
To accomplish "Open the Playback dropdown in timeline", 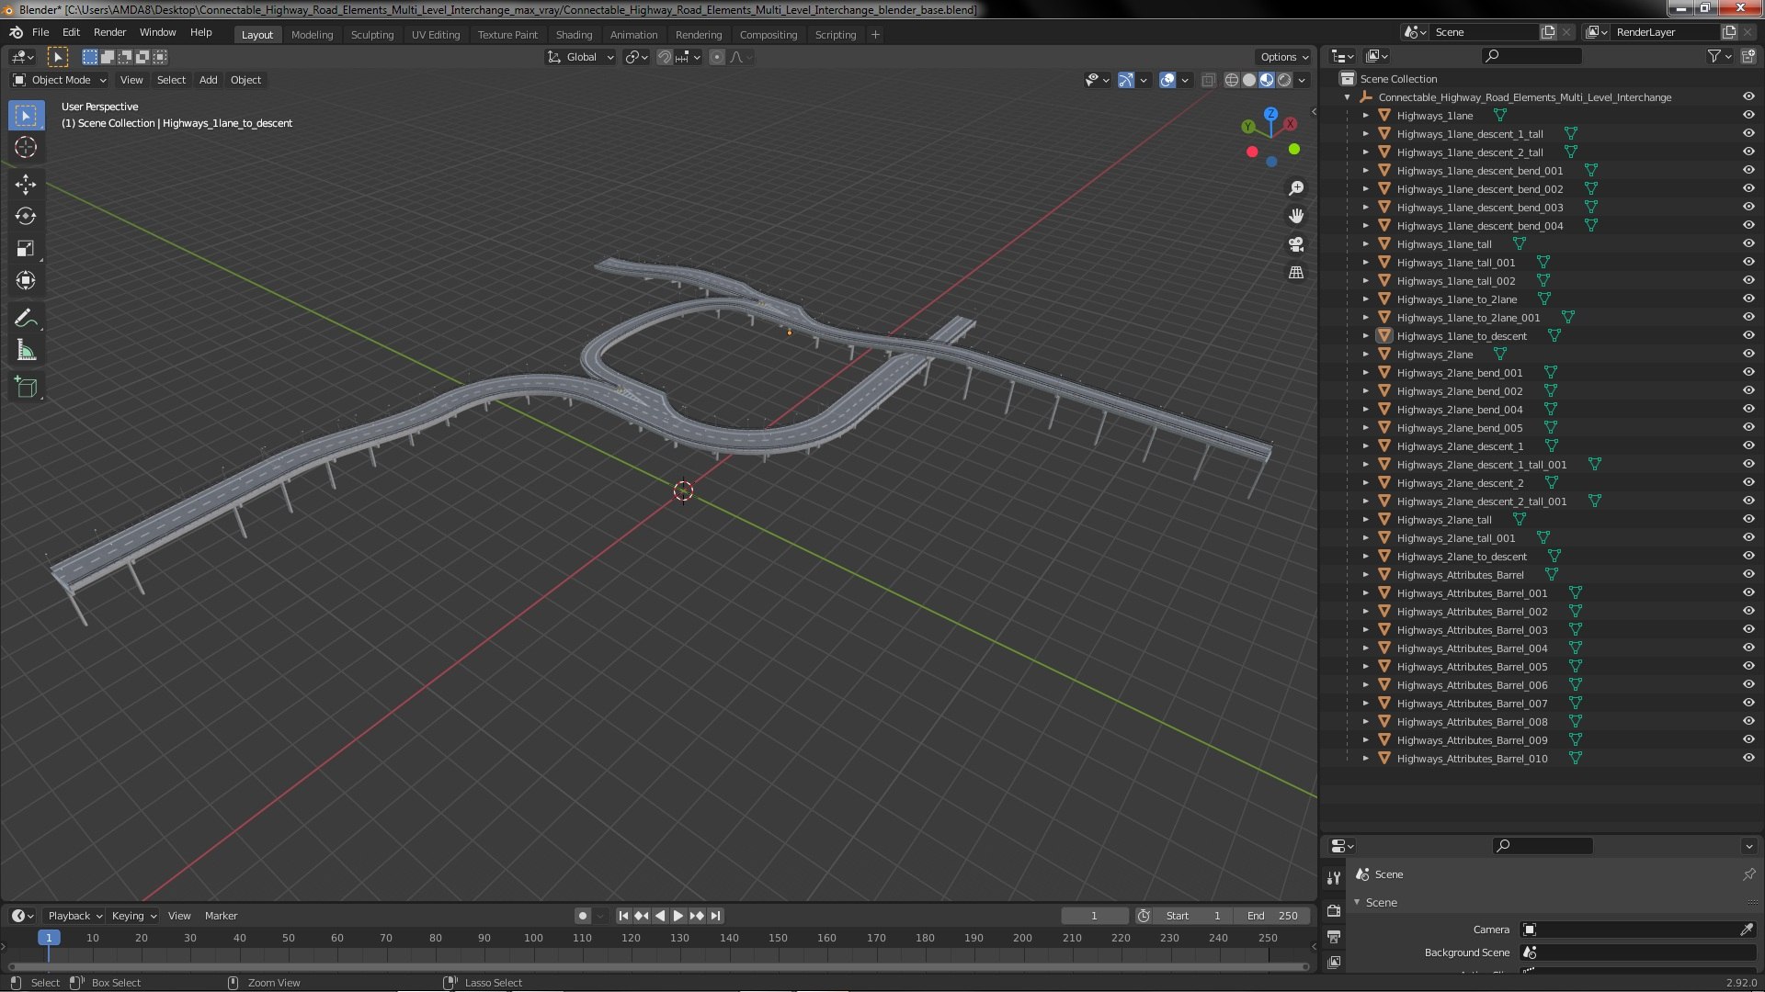I will pos(74,916).
